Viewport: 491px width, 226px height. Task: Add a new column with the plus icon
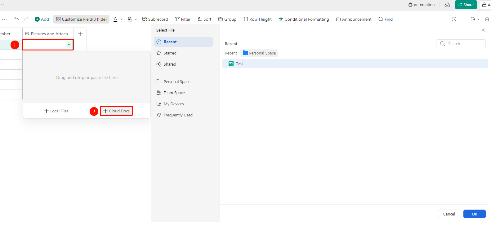80,34
